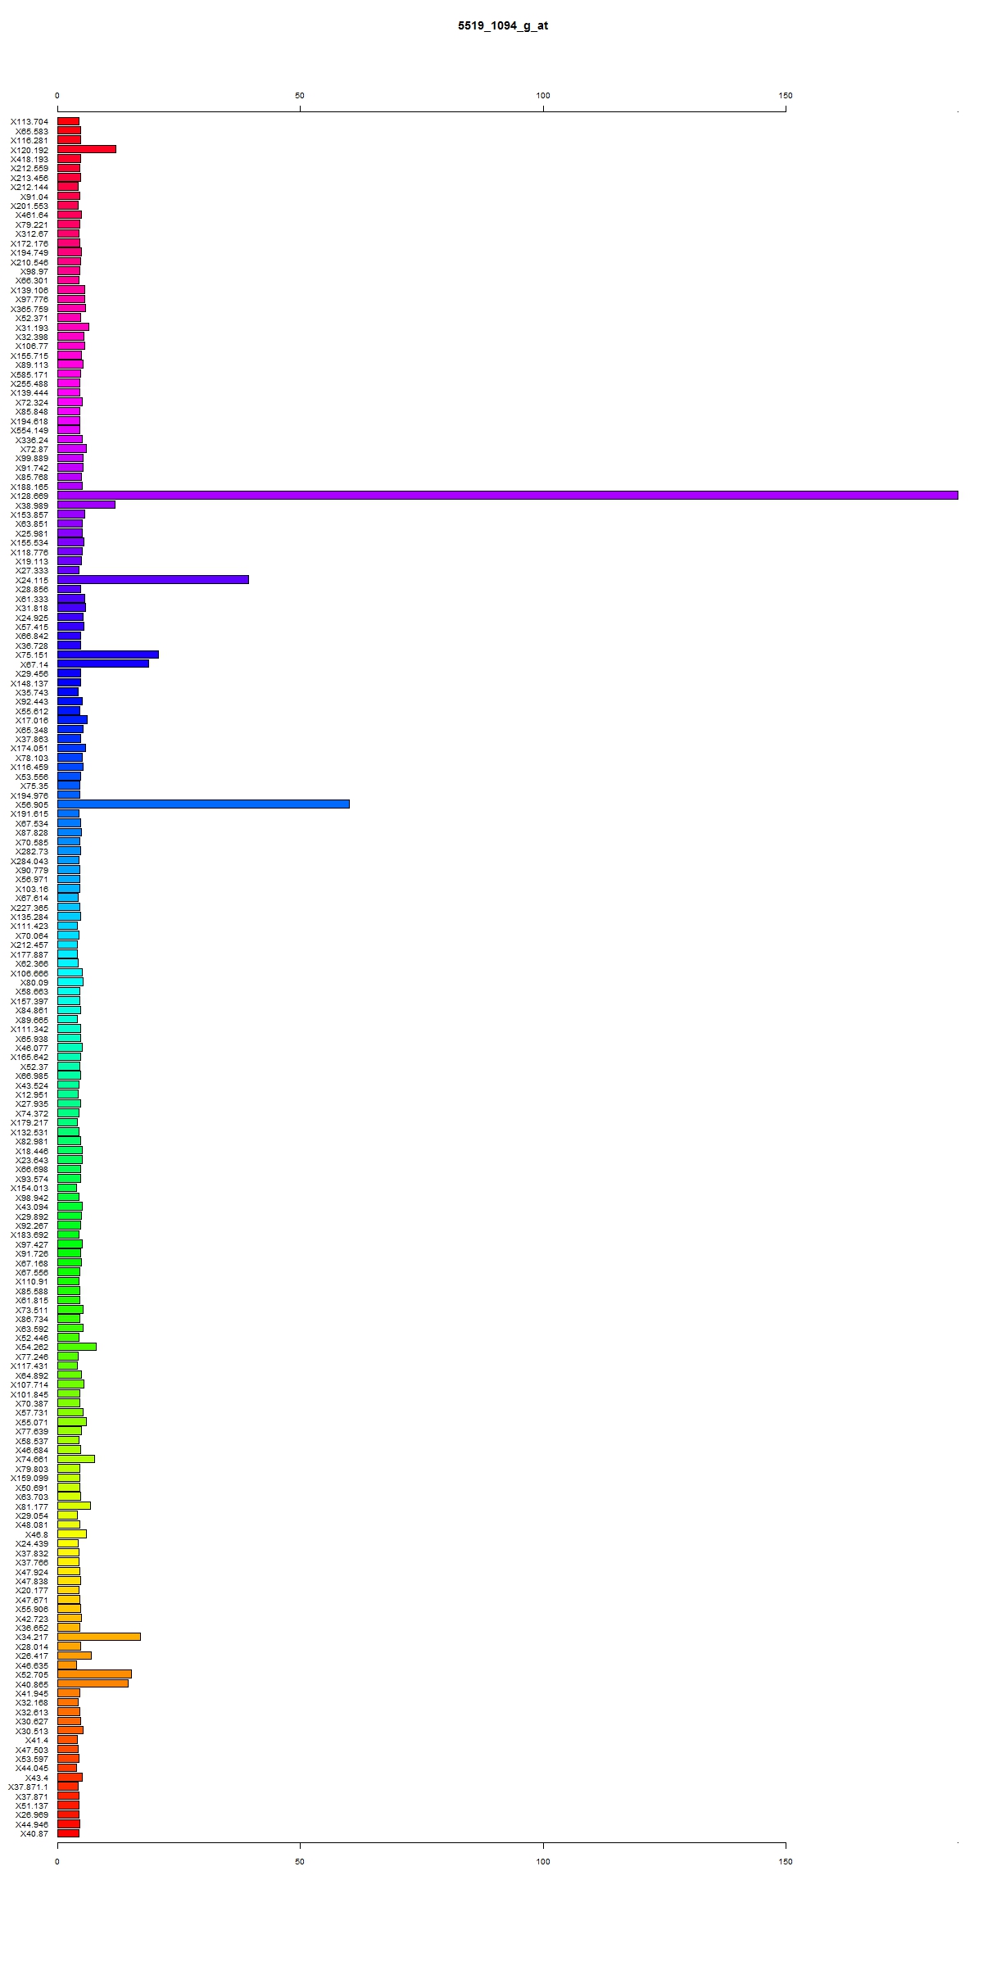The width and height of the screenshot is (983, 1966).
Task: Select the bar beside label X75.151
Action: click(108, 655)
